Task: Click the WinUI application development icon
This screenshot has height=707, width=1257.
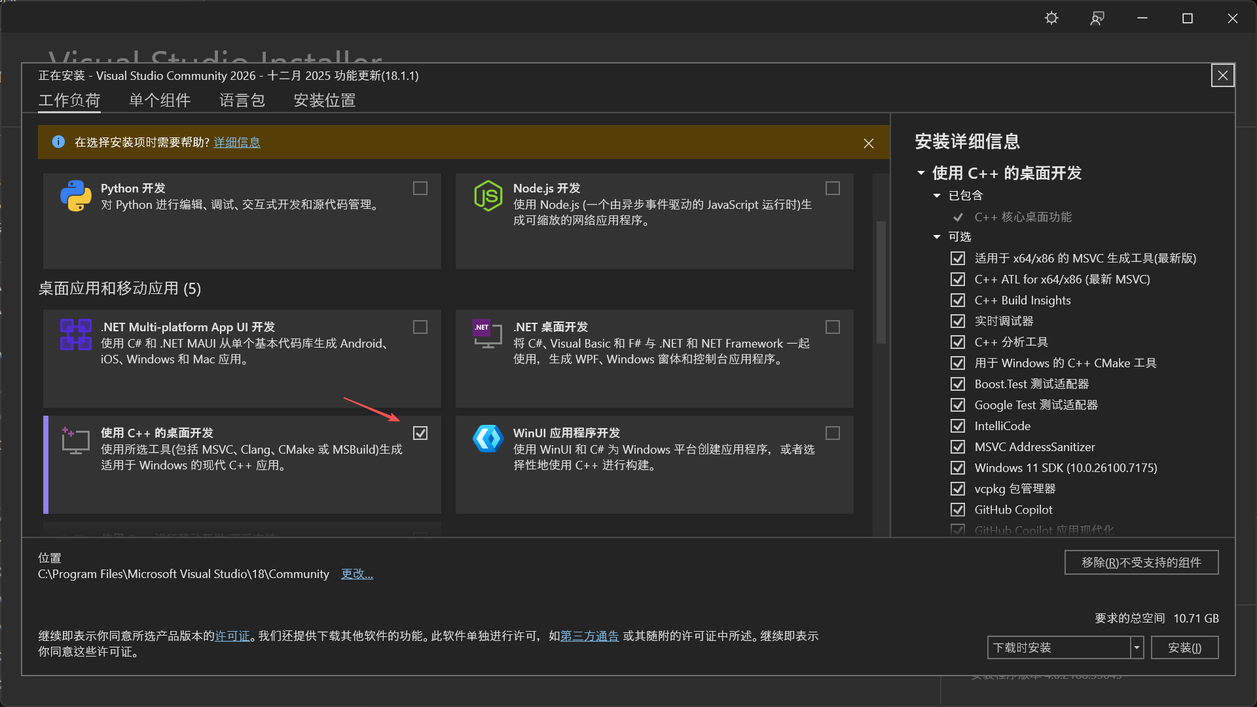Action: [488, 439]
